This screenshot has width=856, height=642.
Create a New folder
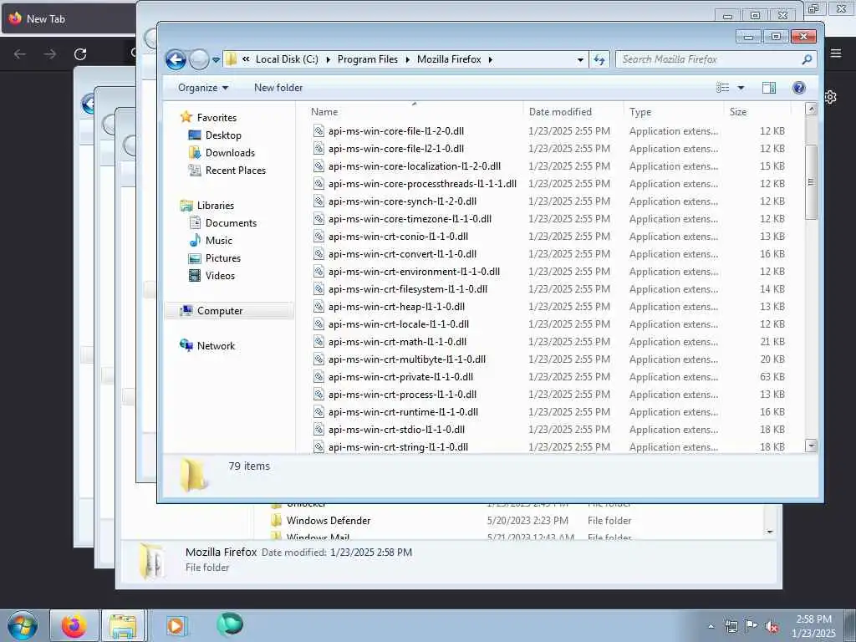[x=278, y=87]
